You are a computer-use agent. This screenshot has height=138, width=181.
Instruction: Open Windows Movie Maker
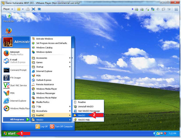[x=51, y=98]
